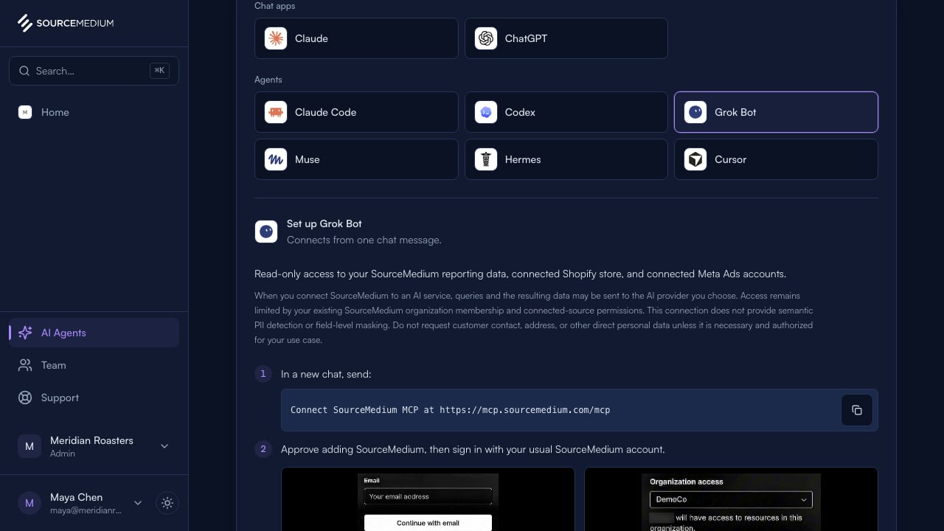Toggle the light/dark theme sun button
944x531 pixels.
tap(167, 503)
